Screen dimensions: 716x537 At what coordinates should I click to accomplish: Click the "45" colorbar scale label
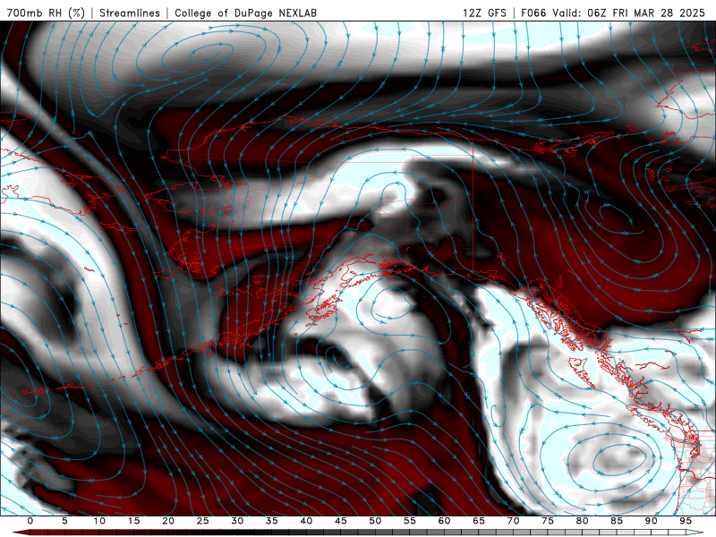tap(341, 521)
